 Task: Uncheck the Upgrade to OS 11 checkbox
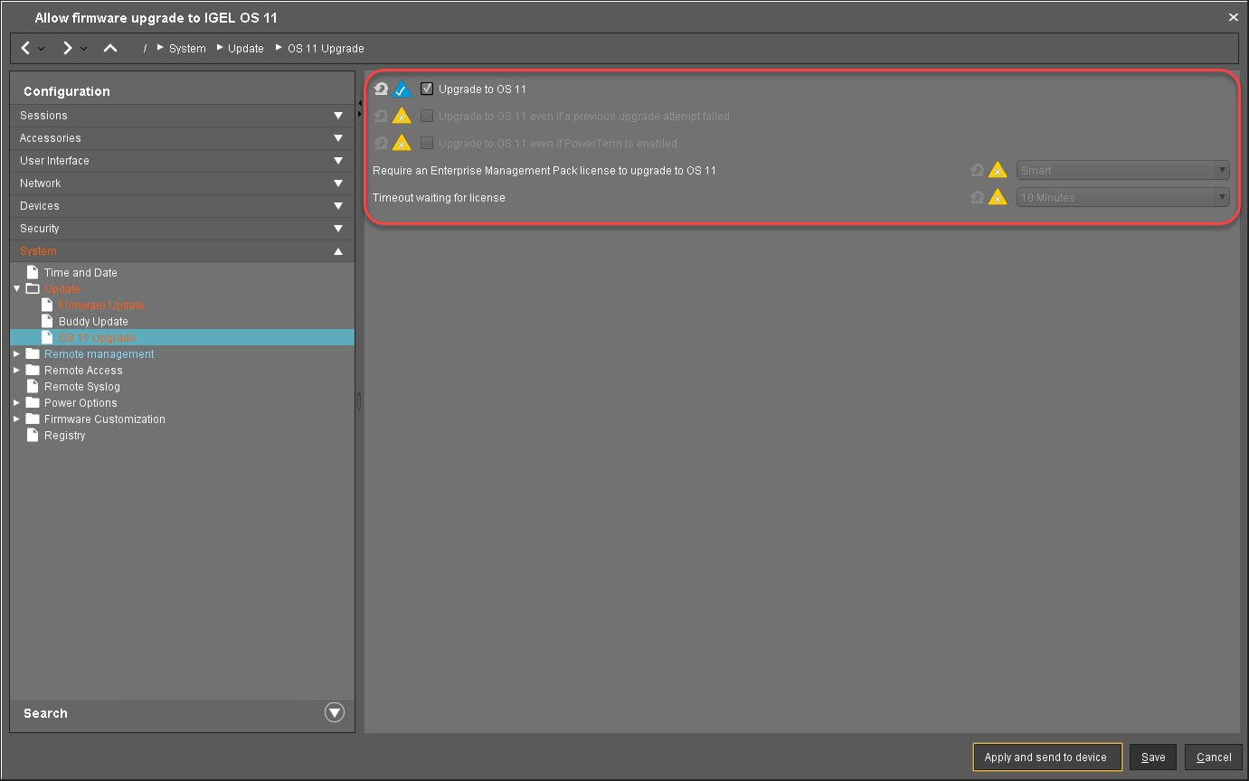(427, 89)
